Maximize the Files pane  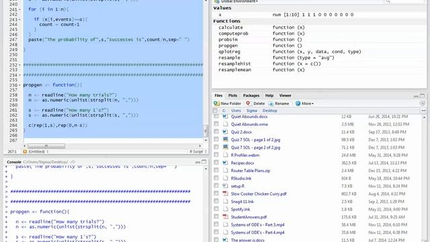tap(423, 95)
